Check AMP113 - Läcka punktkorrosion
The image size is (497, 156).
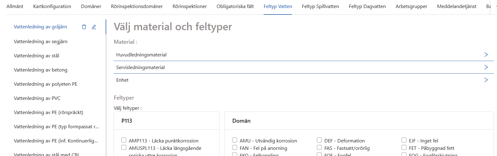click(124, 140)
